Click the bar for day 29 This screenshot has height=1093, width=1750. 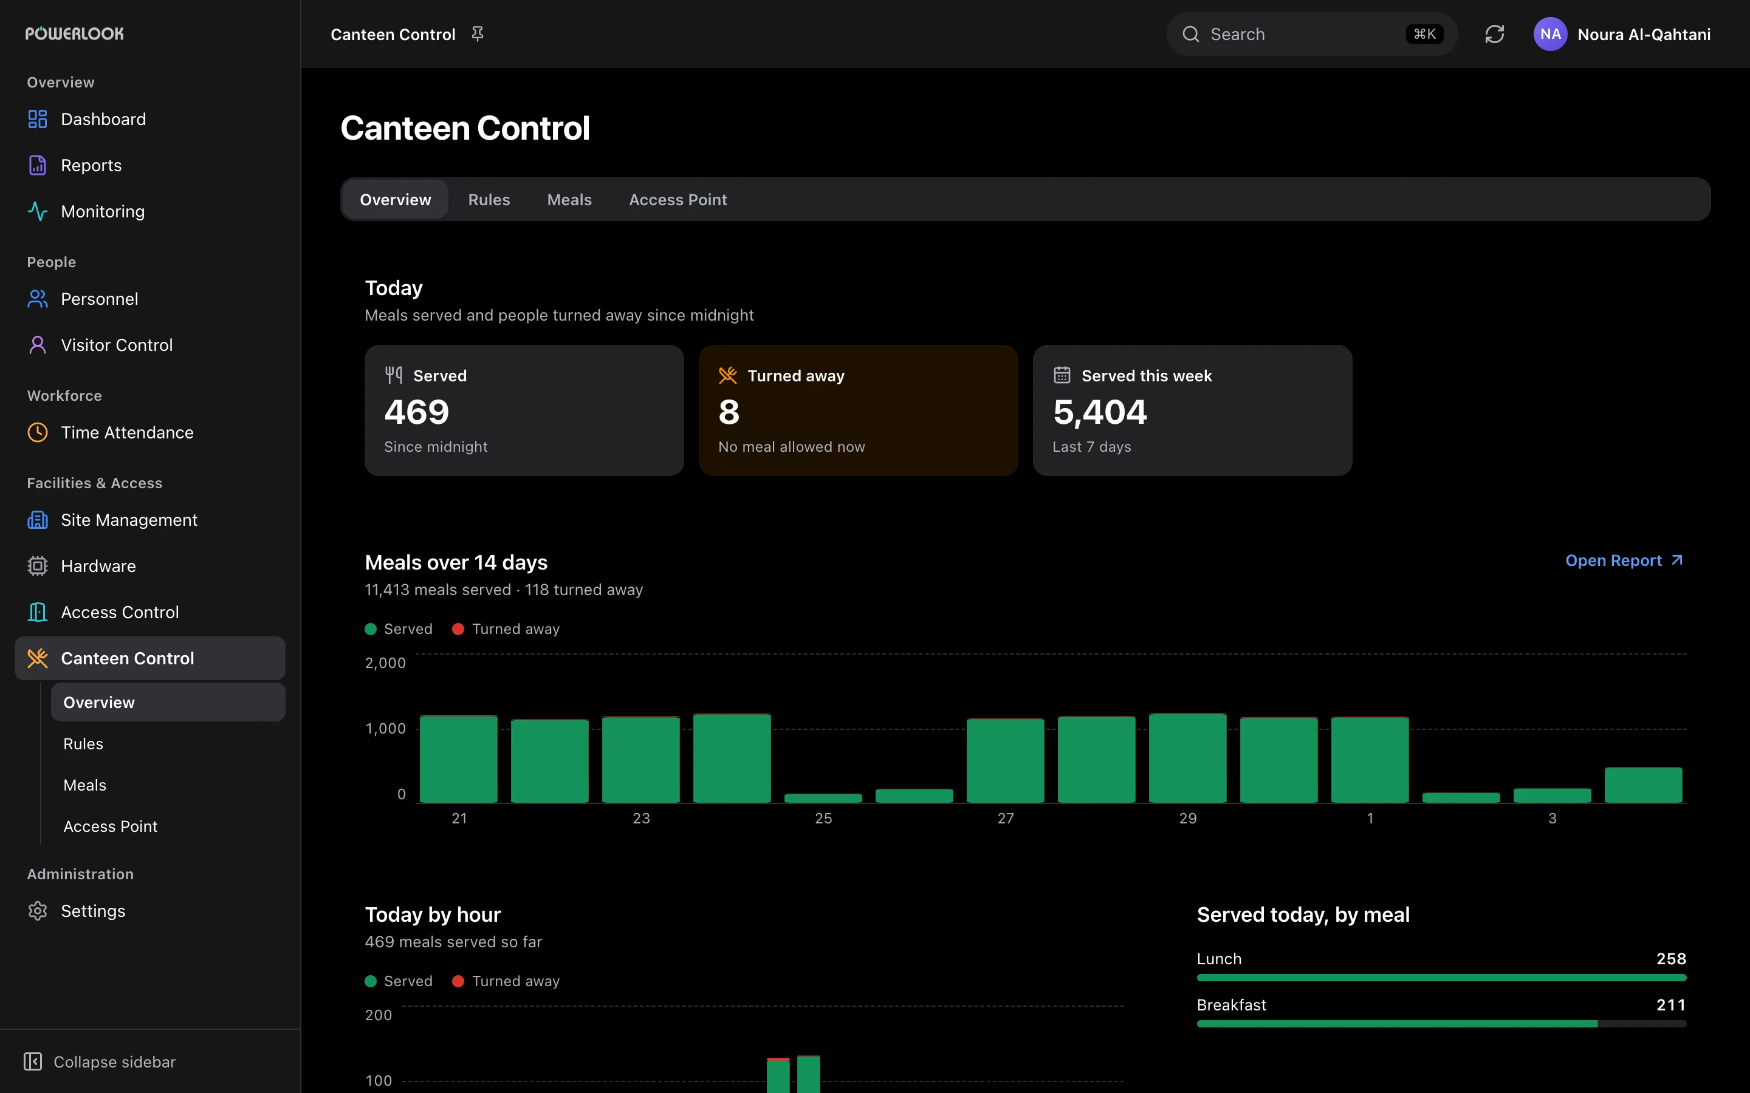click(x=1187, y=758)
